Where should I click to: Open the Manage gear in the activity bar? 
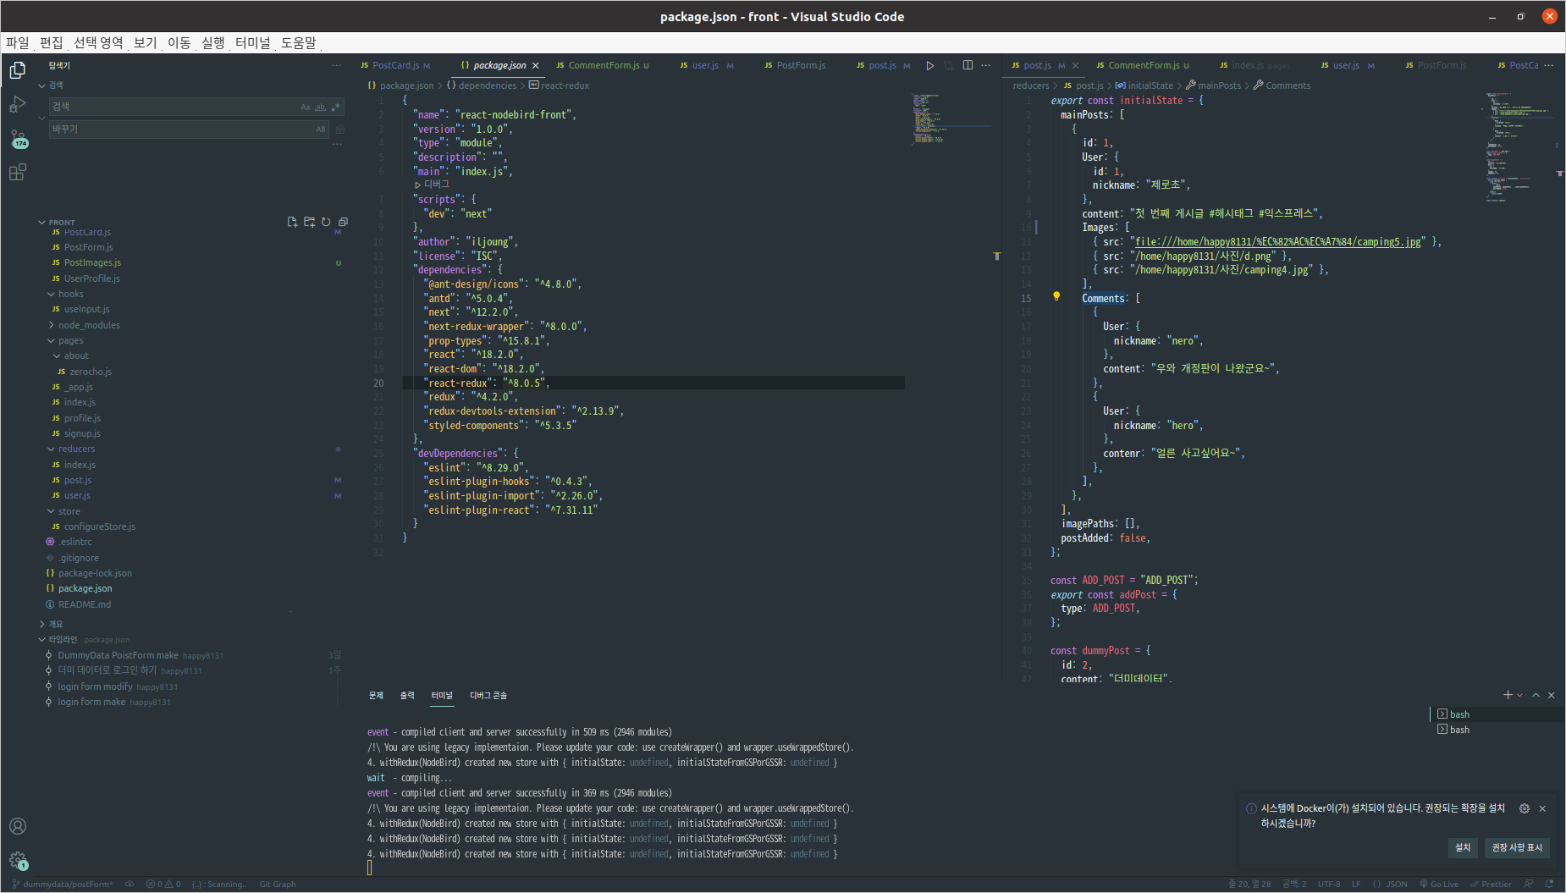tap(18, 861)
